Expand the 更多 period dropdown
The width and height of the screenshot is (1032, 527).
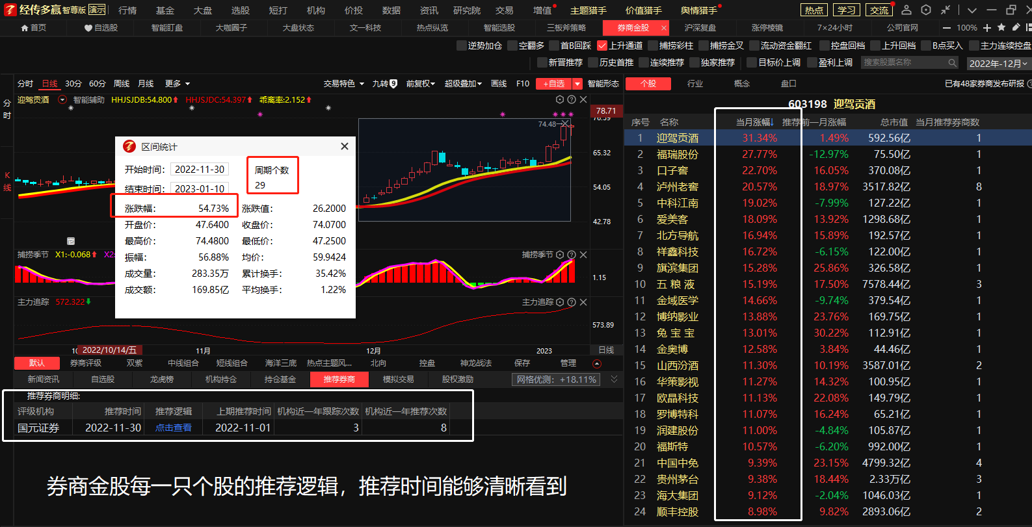[x=178, y=84]
